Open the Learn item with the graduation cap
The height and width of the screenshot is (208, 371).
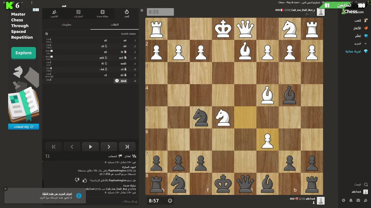click(x=361, y=36)
